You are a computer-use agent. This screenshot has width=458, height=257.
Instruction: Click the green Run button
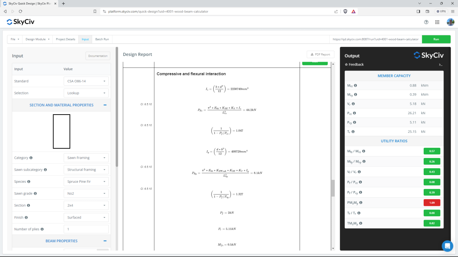(x=436, y=39)
